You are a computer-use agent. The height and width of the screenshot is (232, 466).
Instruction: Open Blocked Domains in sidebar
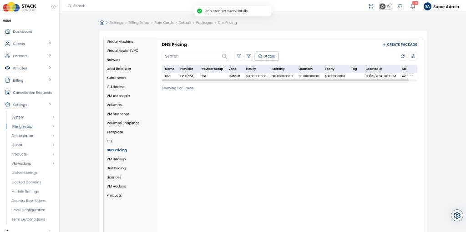[26, 182]
